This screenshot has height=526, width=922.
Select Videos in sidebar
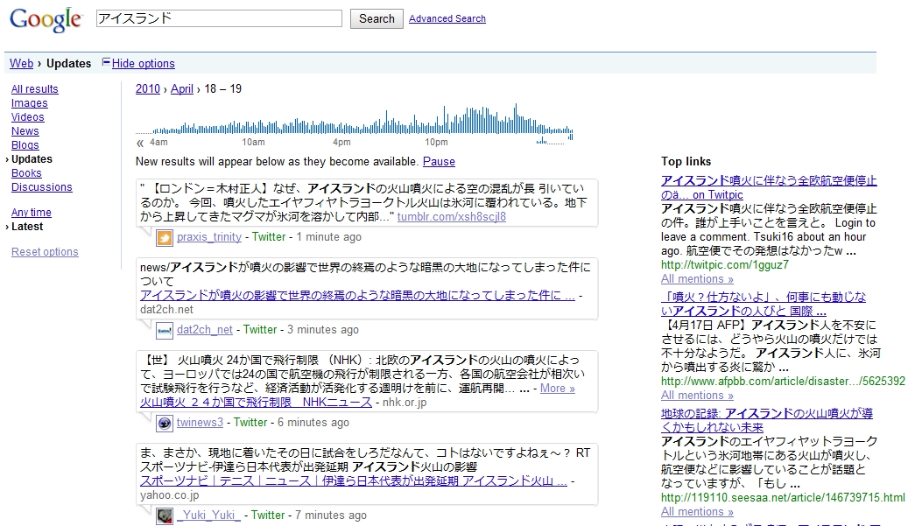tap(28, 117)
